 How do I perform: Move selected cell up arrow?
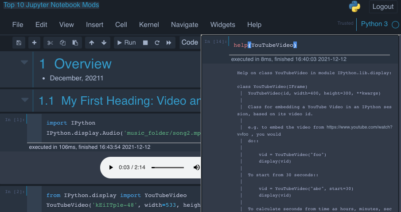[x=92, y=42]
